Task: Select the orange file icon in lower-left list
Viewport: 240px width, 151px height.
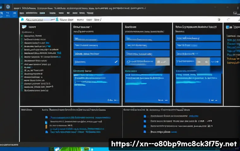Action: (46, 126)
